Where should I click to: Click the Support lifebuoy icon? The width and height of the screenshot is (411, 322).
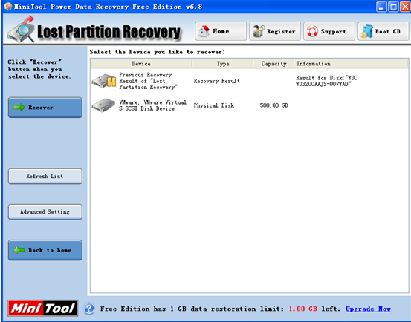click(x=312, y=31)
